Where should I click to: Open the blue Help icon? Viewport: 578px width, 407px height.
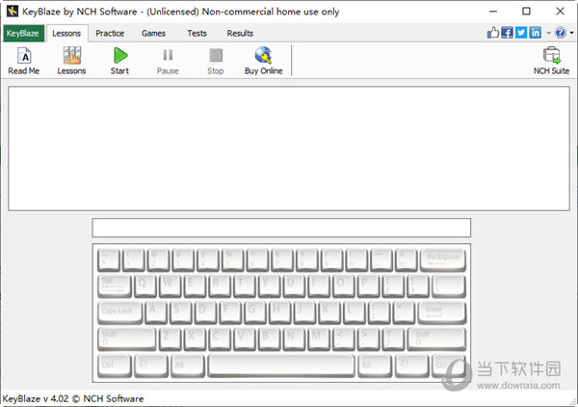561,33
